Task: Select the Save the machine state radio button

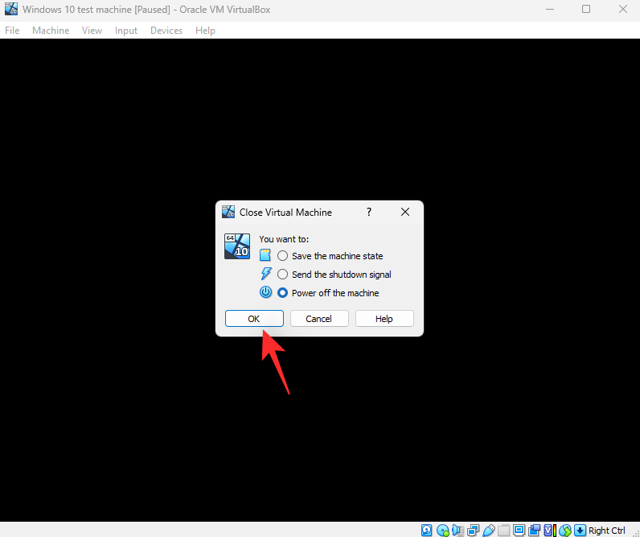Action: click(x=282, y=256)
